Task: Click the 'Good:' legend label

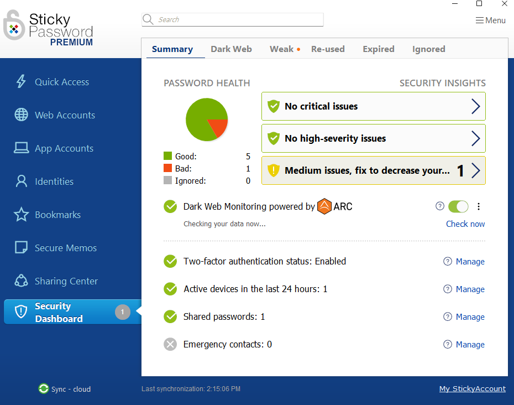Action: pos(186,156)
